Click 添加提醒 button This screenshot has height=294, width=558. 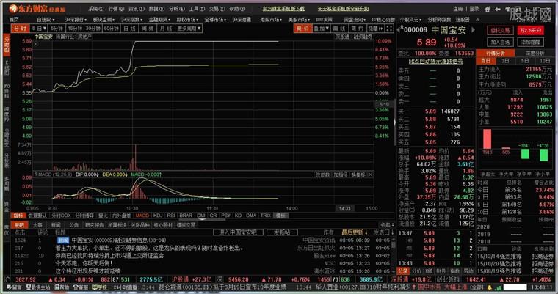click(531, 42)
